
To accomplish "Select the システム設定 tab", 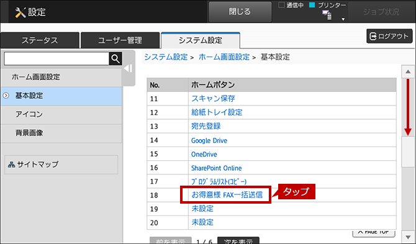I will [x=201, y=40].
